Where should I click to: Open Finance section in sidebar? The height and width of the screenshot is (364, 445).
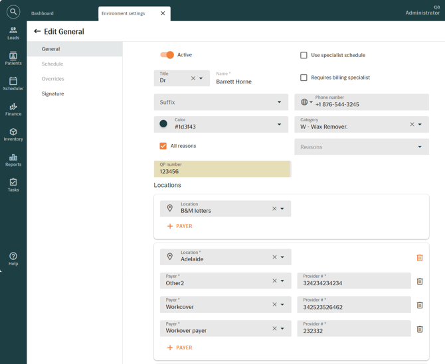coord(13,109)
